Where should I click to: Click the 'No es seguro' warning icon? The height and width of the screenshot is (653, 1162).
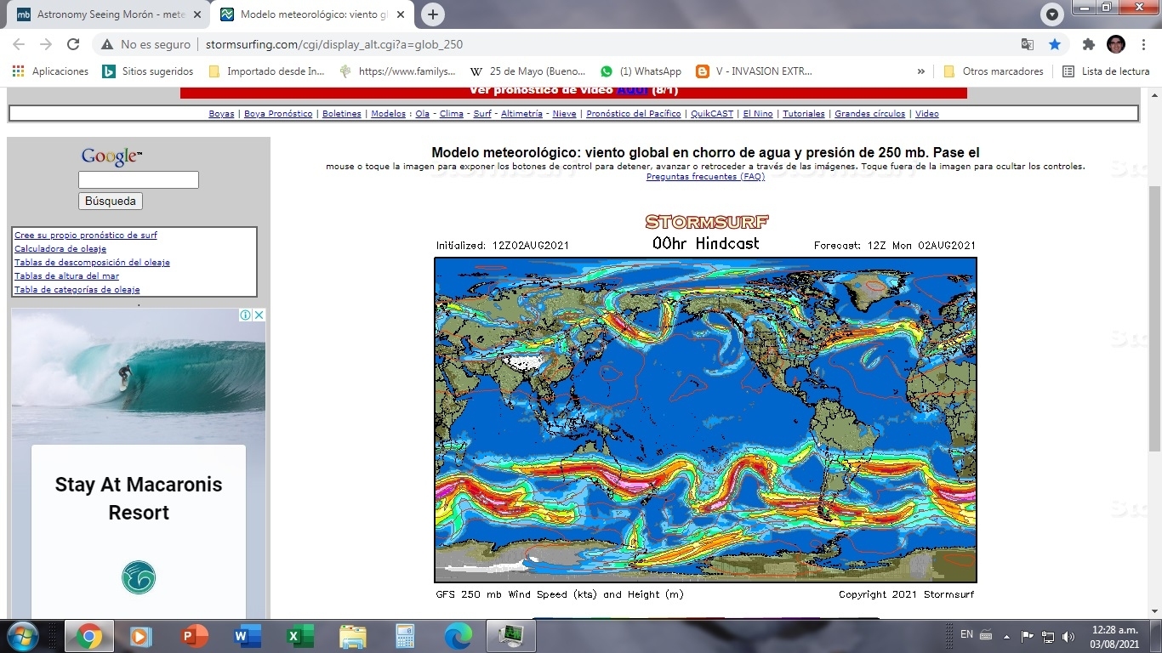pyautogui.click(x=107, y=44)
